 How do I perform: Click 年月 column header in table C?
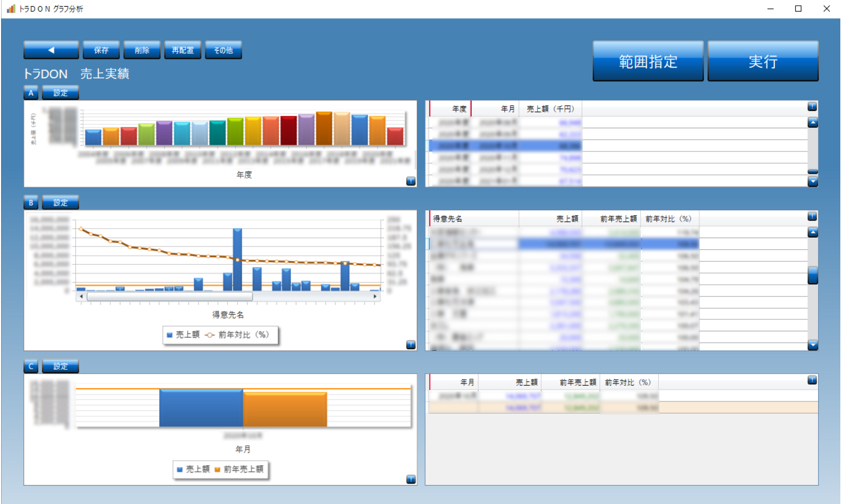(x=453, y=382)
